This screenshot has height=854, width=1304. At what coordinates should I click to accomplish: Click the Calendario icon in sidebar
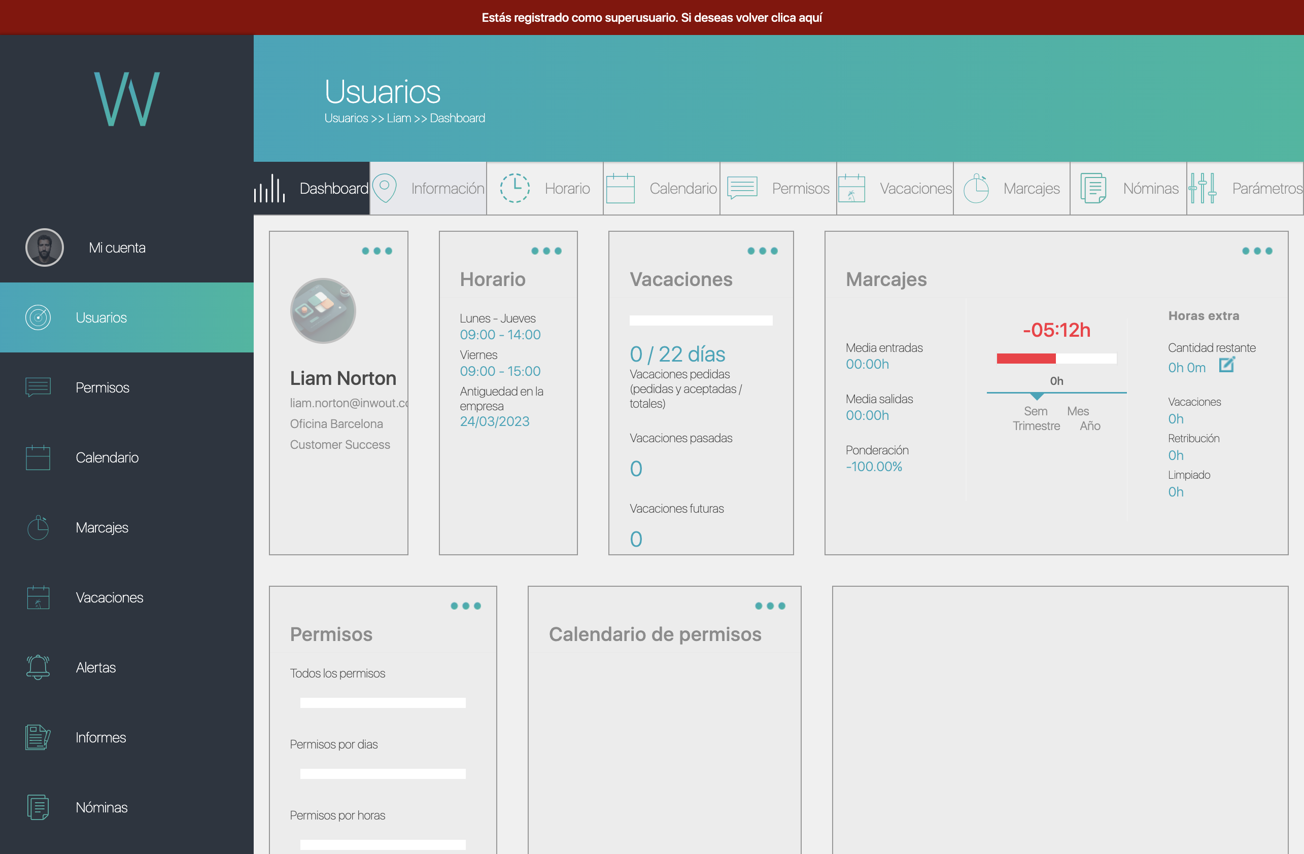(x=38, y=457)
